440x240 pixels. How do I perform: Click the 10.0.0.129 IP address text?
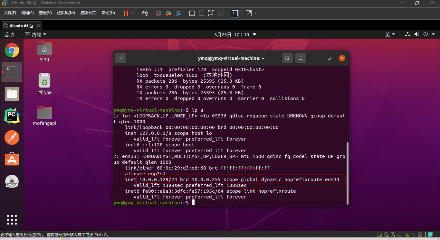pos(154,180)
